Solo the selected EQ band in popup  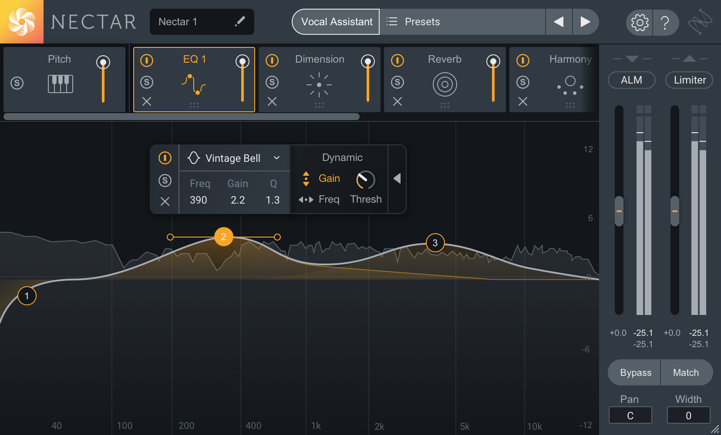point(165,180)
